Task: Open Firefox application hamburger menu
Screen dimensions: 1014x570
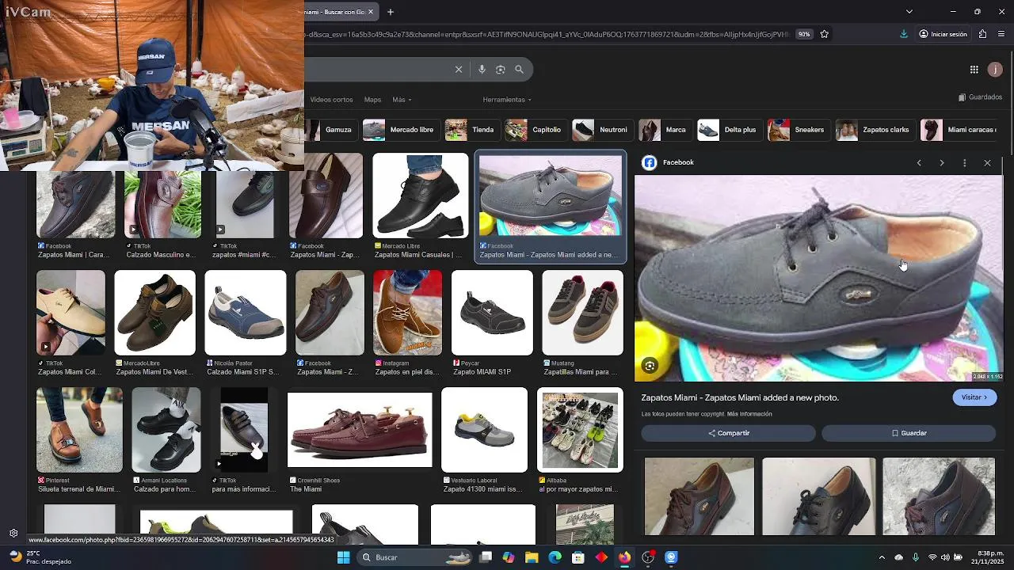Action: point(1001,34)
